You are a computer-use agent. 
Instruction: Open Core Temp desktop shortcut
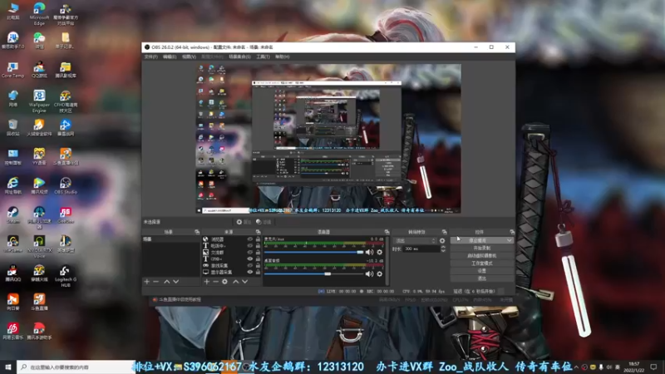12,70
